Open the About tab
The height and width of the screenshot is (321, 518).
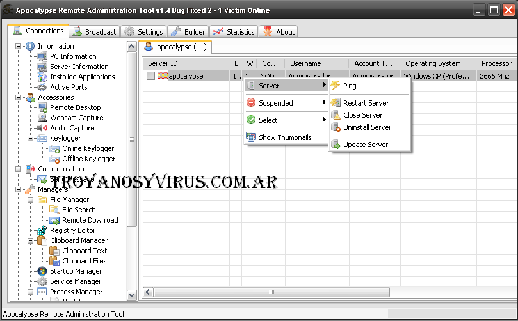click(x=278, y=32)
